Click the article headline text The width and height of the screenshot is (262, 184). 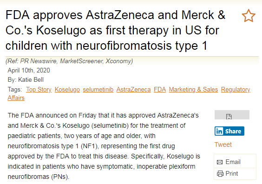pyautogui.click(x=115, y=30)
